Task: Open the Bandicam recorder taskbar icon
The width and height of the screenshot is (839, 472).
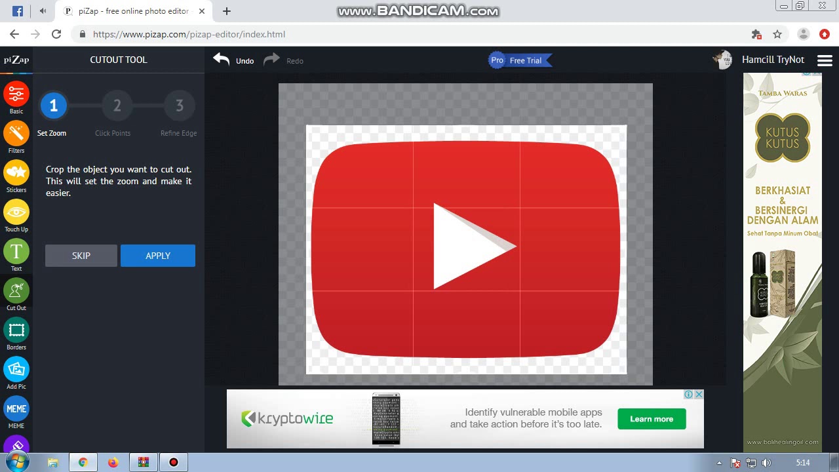Action: point(174,462)
